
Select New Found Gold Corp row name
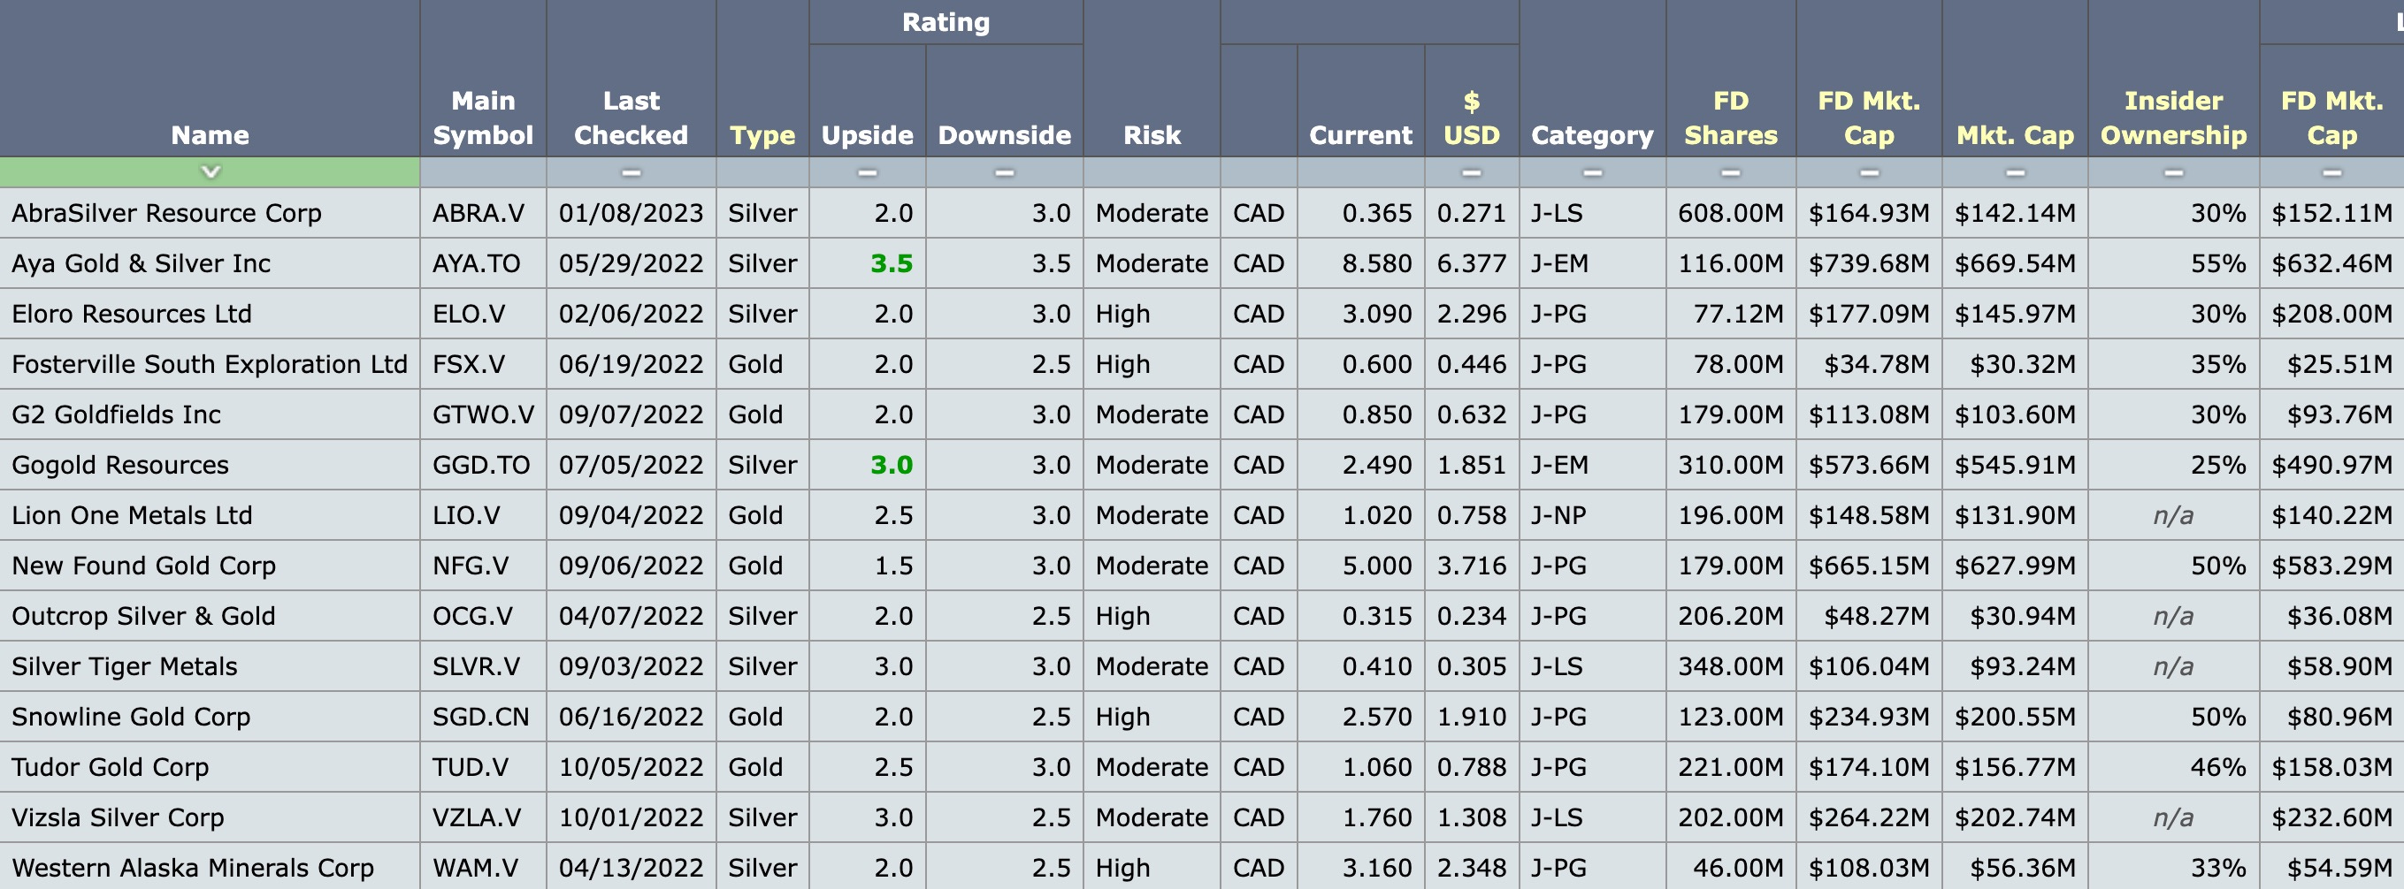(x=143, y=566)
